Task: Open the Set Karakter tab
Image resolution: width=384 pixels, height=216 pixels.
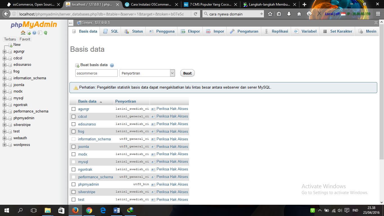Action: coord(337,31)
